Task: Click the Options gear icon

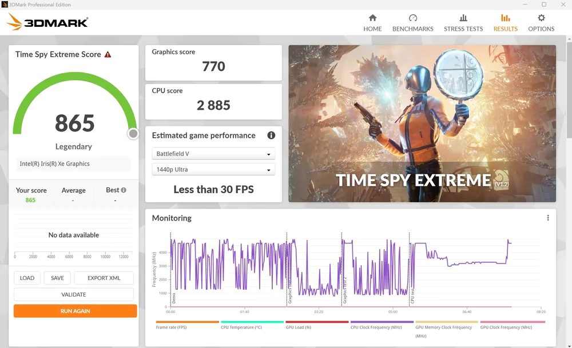Action: tap(541, 18)
